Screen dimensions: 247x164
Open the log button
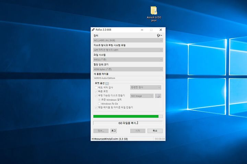pyautogui.click(x=114, y=131)
